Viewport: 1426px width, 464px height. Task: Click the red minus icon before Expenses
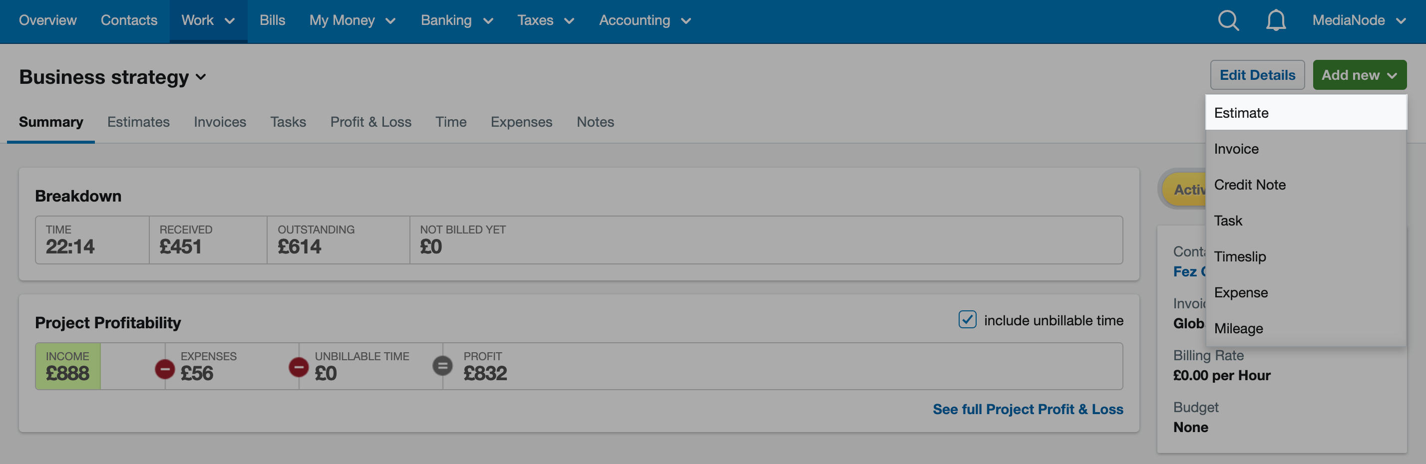164,368
